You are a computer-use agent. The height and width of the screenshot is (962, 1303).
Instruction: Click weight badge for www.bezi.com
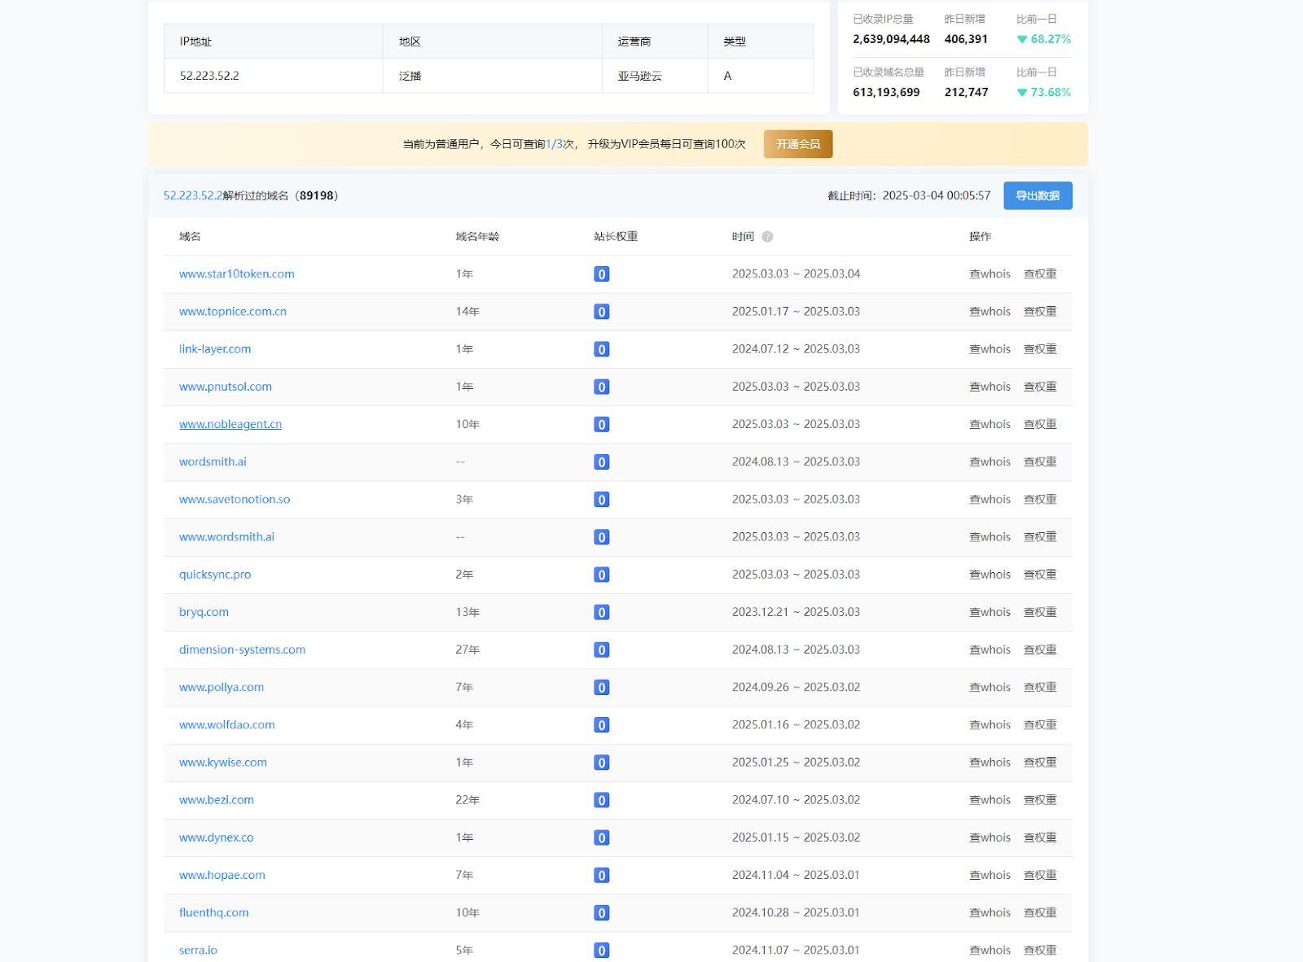(601, 800)
